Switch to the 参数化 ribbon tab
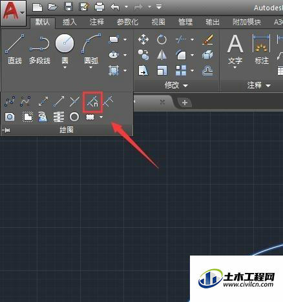 127,22
